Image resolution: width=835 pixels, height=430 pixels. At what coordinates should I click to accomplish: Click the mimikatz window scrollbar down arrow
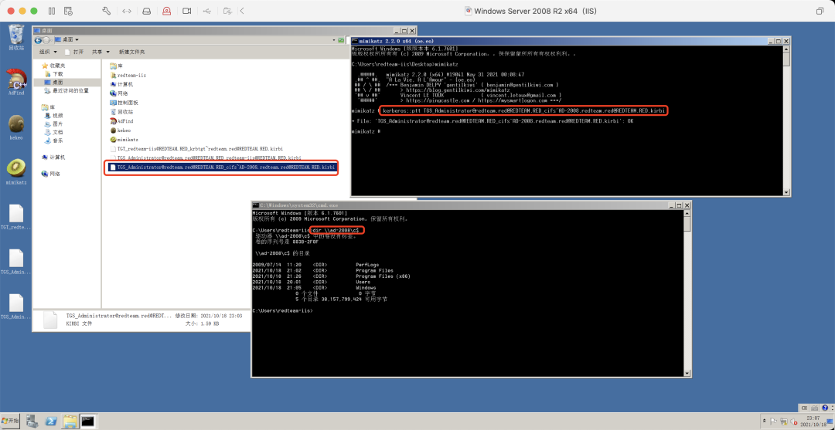click(786, 192)
